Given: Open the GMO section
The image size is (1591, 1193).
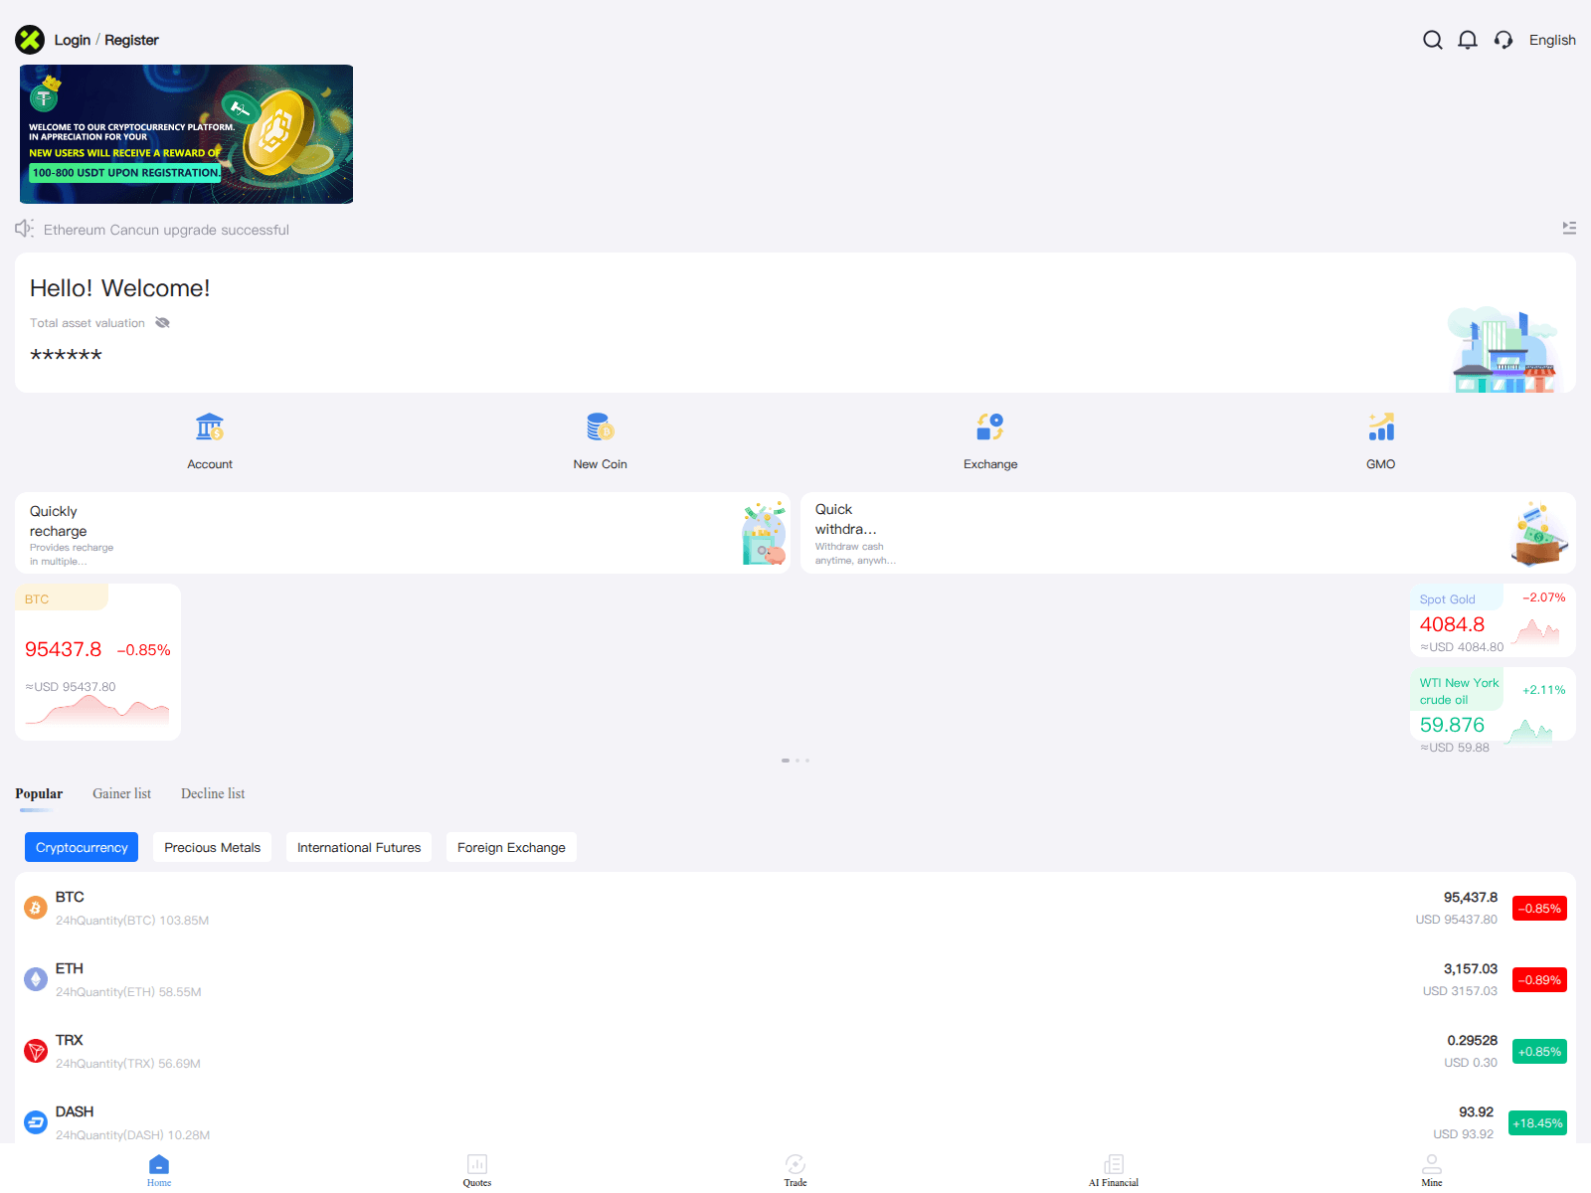Looking at the screenshot, I should tap(1381, 440).
